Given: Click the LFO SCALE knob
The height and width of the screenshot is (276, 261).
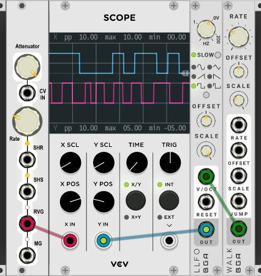Looking at the screenshot, I should (x=206, y=151).
